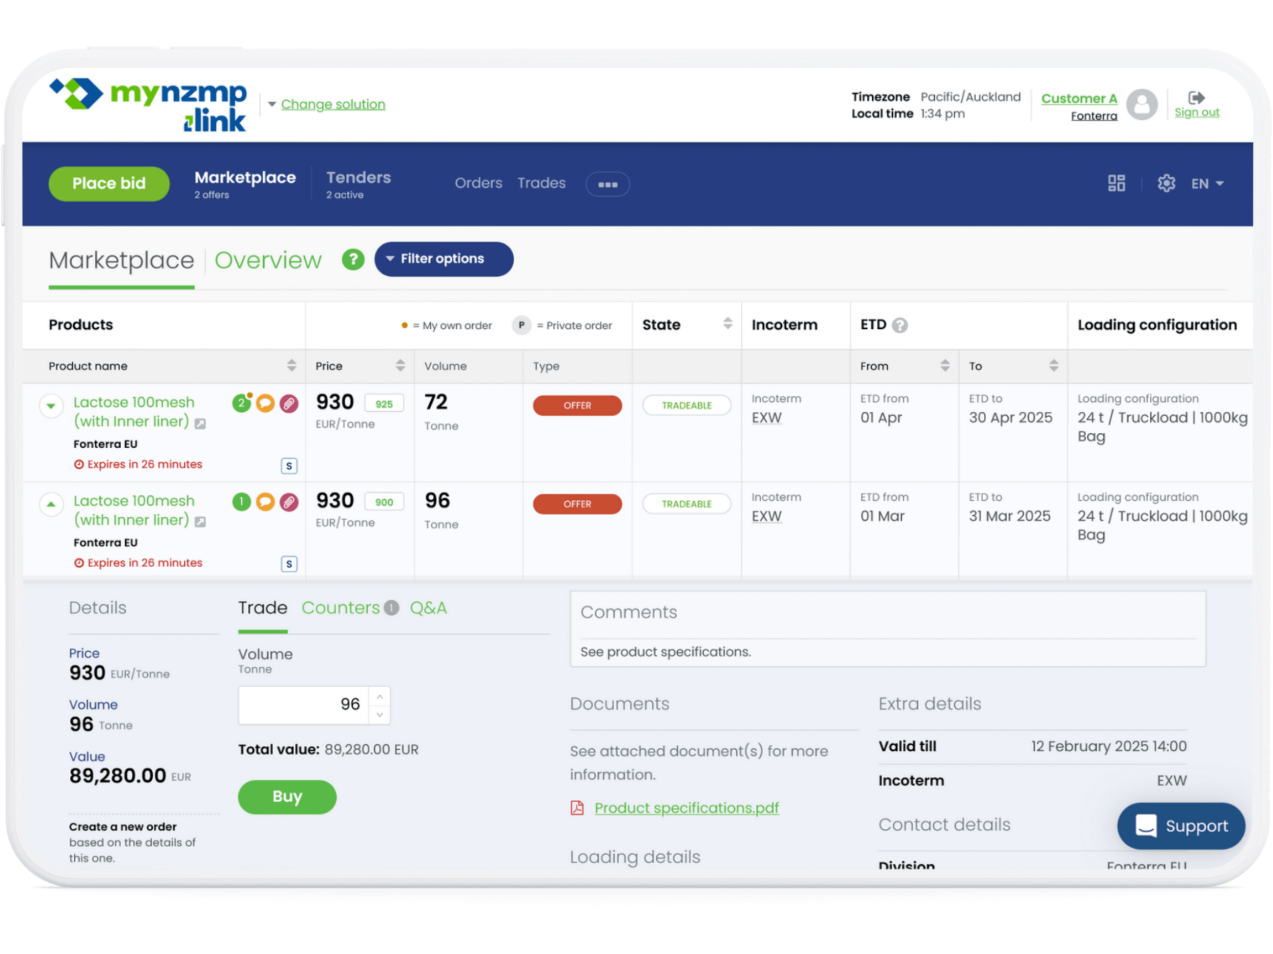Click the orange chat icon on first offer

[x=265, y=403]
